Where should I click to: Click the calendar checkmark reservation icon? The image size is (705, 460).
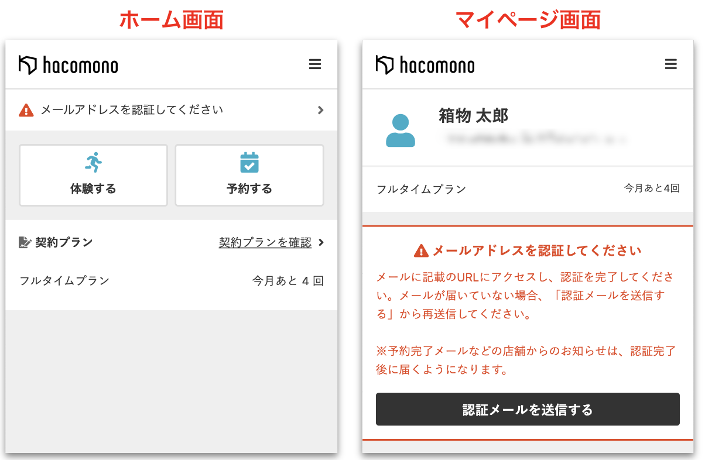[x=249, y=162]
